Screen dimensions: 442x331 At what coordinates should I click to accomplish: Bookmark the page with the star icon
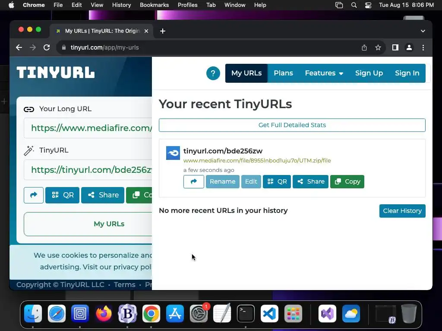click(x=378, y=47)
